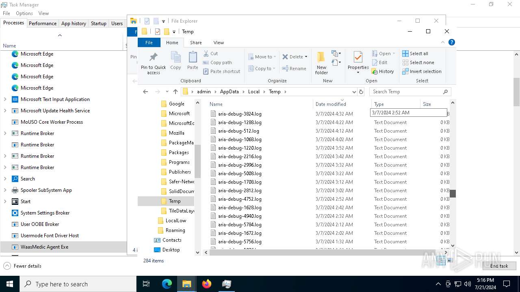Open Firefox from the taskbar
Viewport: 520px width, 292px height.
[207, 284]
